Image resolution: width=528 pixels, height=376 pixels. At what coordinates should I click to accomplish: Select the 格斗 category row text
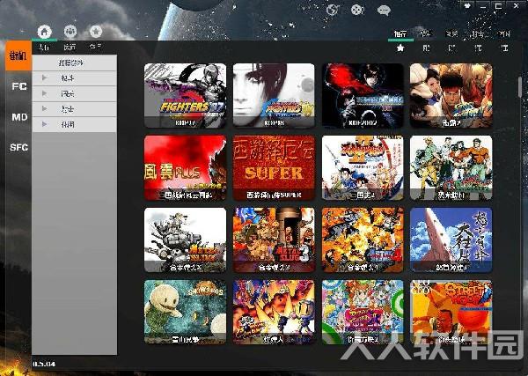(x=68, y=78)
